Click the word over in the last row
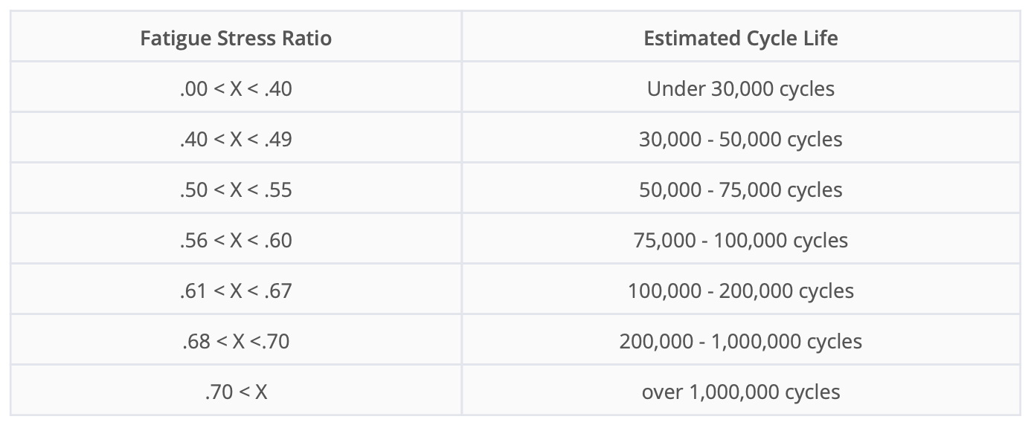The width and height of the screenshot is (1031, 425). tap(658, 392)
